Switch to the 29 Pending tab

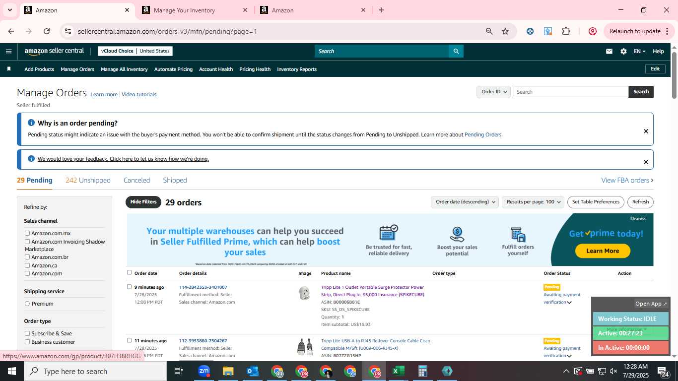[35, 180]
